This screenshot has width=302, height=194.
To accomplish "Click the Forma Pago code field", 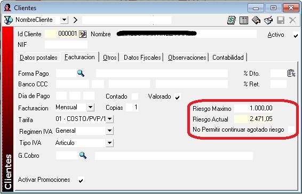I will pos(66,74).
